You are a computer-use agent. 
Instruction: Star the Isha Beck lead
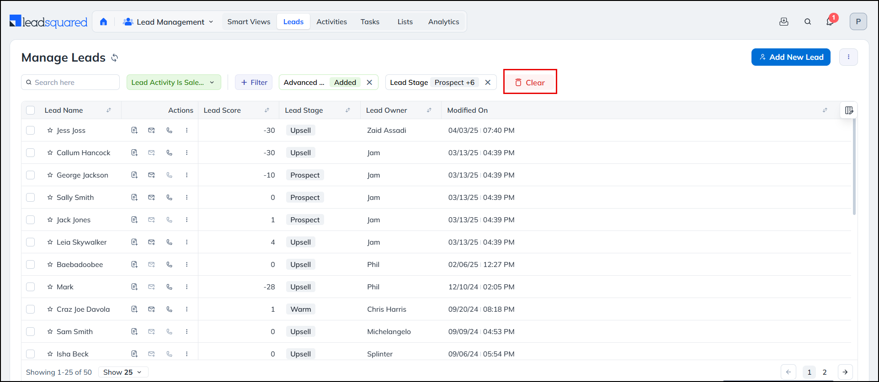(50, 354)
